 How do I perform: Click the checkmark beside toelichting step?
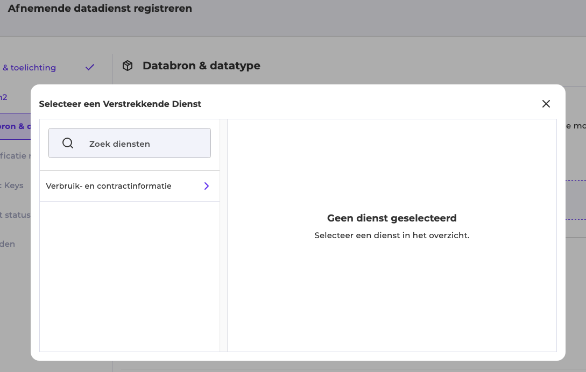89,67
